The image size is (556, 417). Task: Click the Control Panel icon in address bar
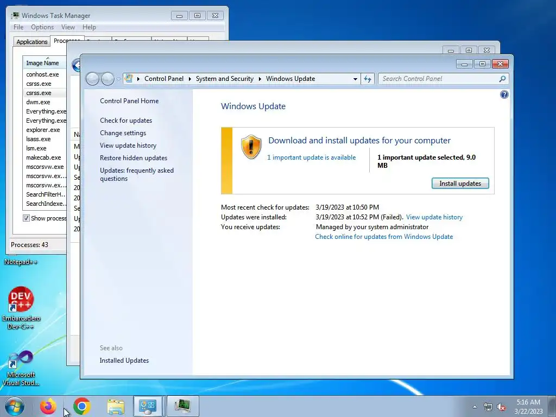pos(129,78)
